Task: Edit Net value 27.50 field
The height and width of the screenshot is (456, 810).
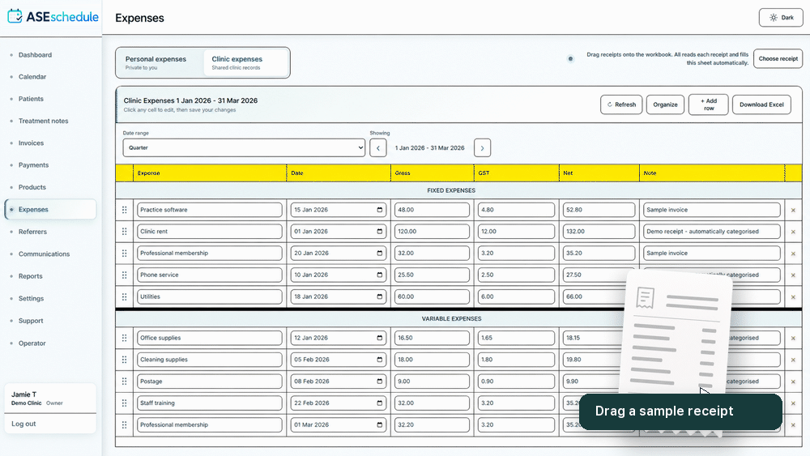Action: coord(599,275)
